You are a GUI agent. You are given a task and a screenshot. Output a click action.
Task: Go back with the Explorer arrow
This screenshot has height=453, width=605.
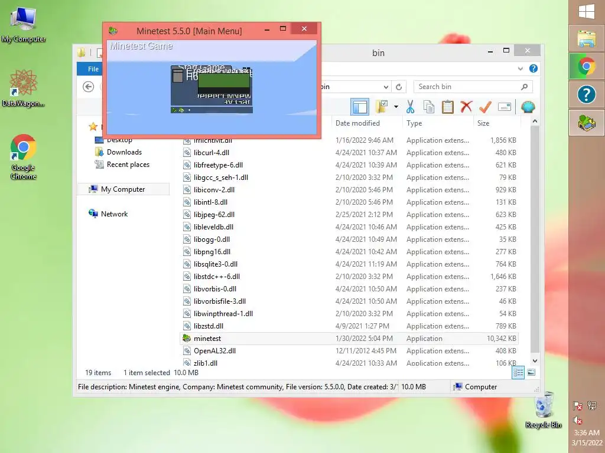(89, 87)
